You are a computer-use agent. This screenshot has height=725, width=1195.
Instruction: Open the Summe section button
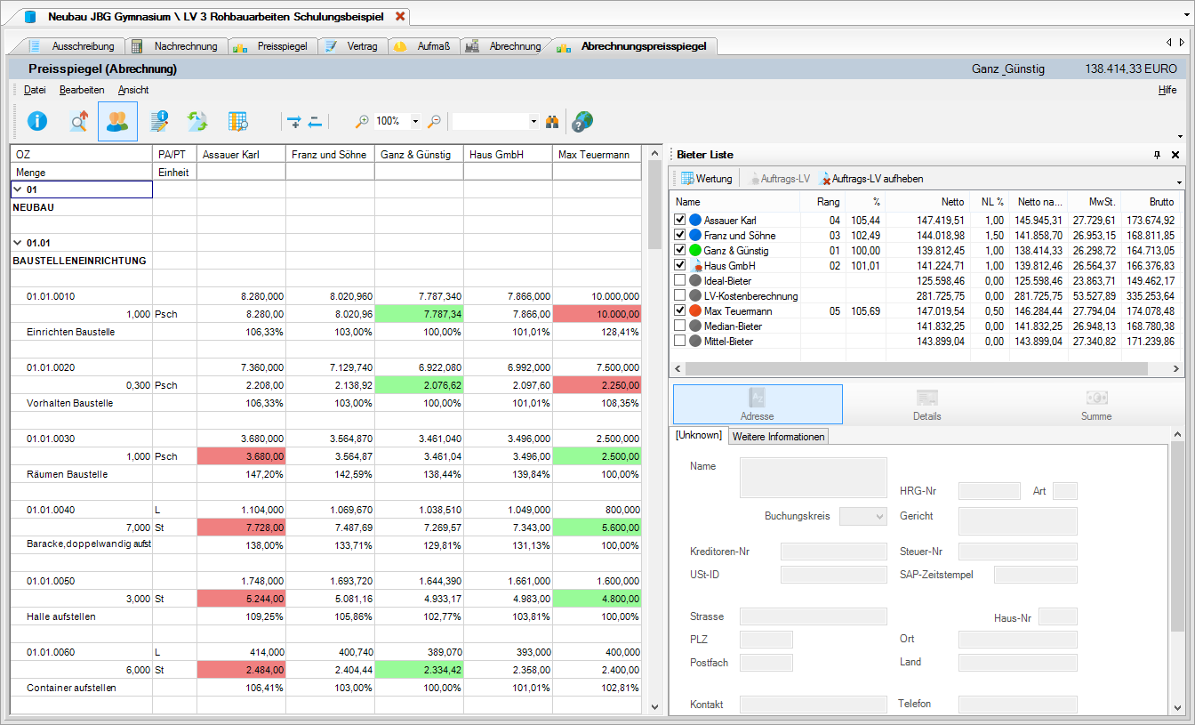click(1096, 405)
